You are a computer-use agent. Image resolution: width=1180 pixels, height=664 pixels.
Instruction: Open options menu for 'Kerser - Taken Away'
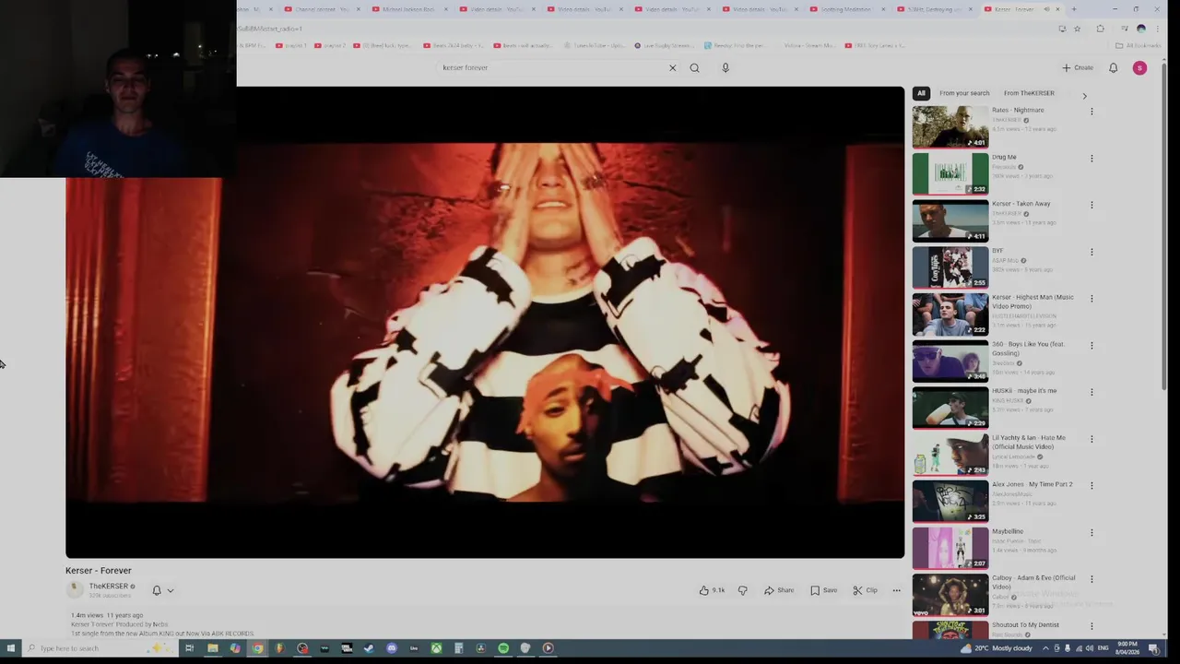click(x=1091, y=205)
